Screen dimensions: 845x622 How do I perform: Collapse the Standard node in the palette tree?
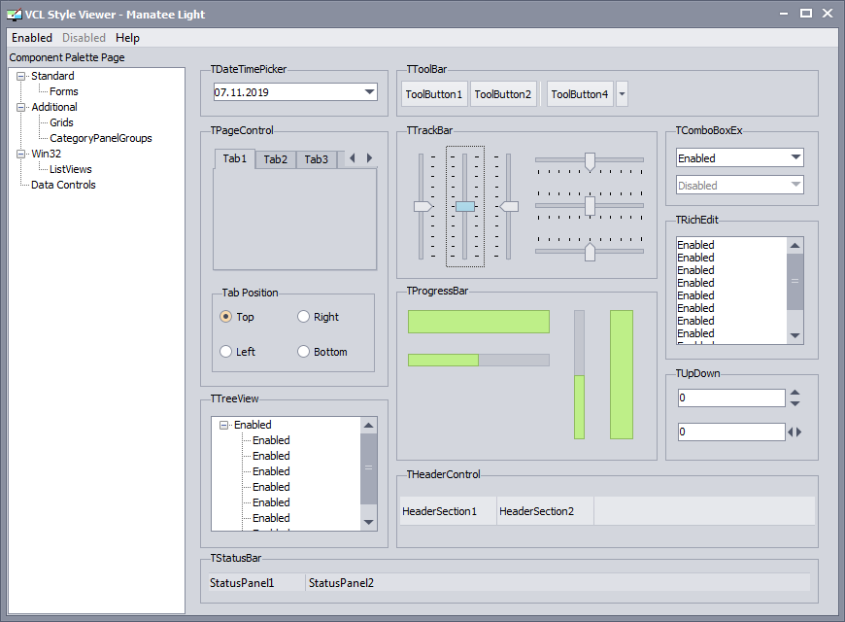pyautogui.click(x=21, y=76)
